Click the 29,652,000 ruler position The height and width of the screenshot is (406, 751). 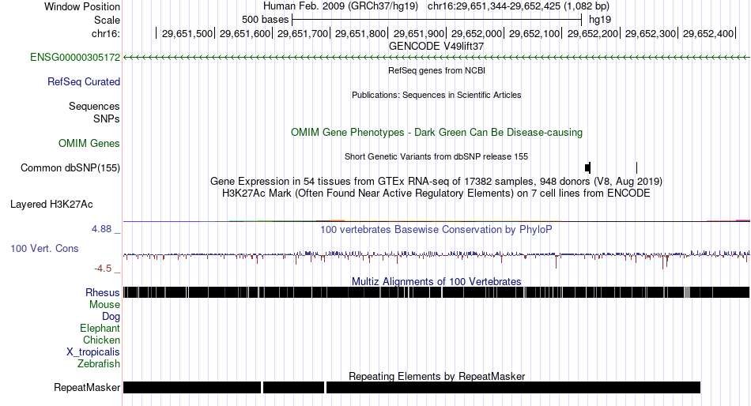476,33
